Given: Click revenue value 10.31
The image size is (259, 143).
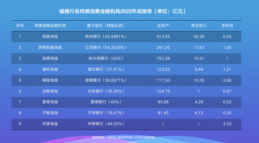Looking at the screenshot, I should click(x=199, y=58).
